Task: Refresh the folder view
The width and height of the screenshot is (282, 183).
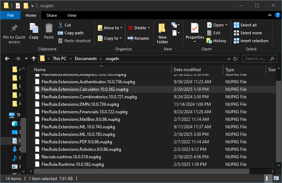Action: [x=235, y=59]
